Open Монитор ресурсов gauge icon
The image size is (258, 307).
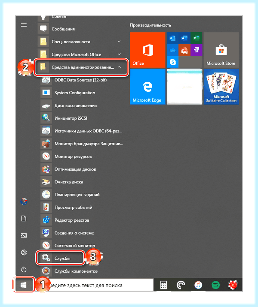46,157
